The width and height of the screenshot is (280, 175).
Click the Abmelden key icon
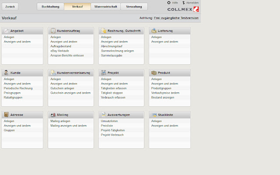184,3
